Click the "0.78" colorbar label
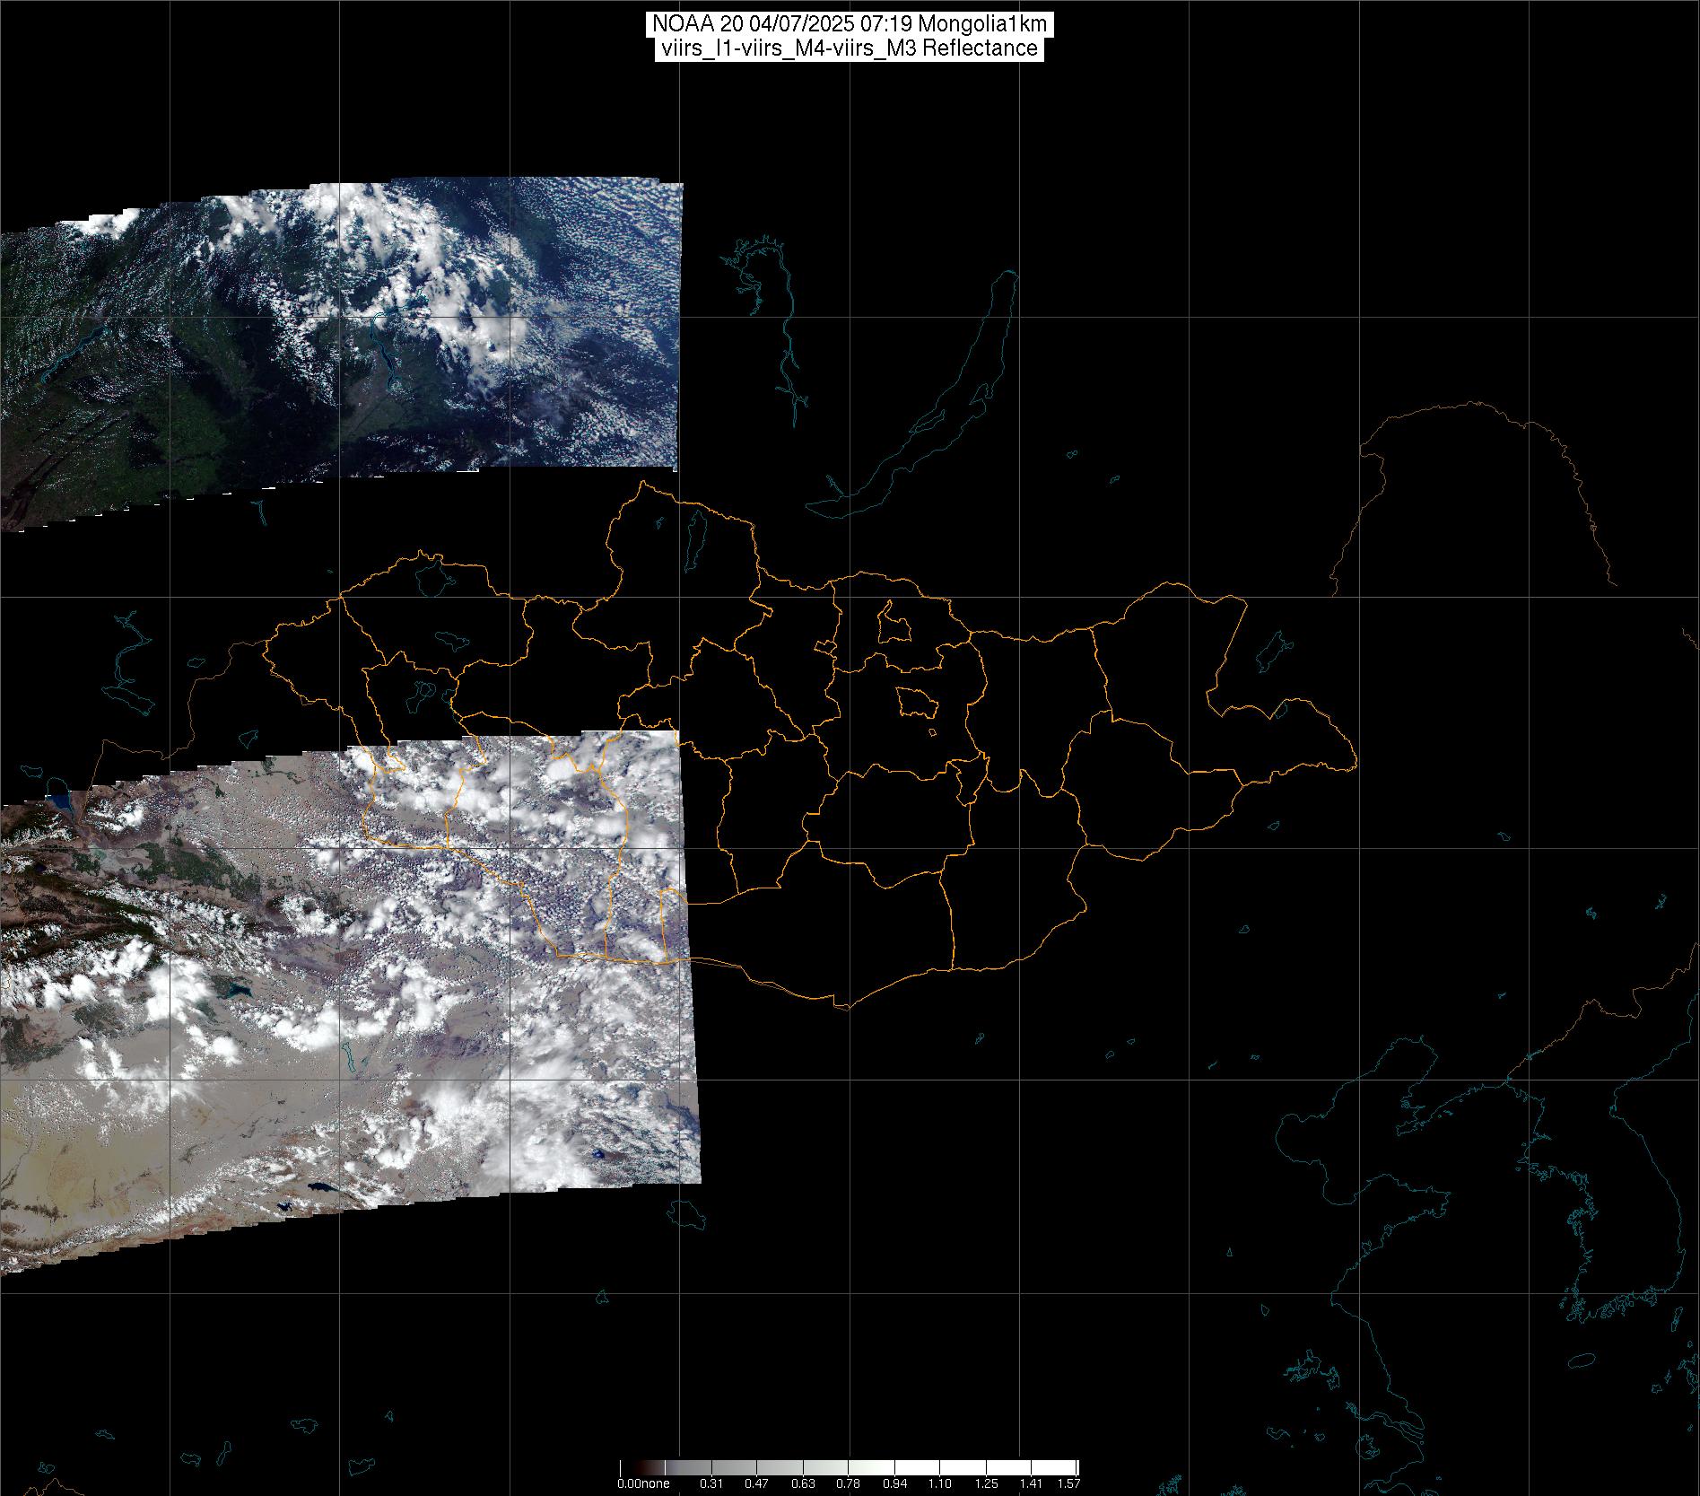Screen dimensions: 1700x1496 pos(849,1483)
